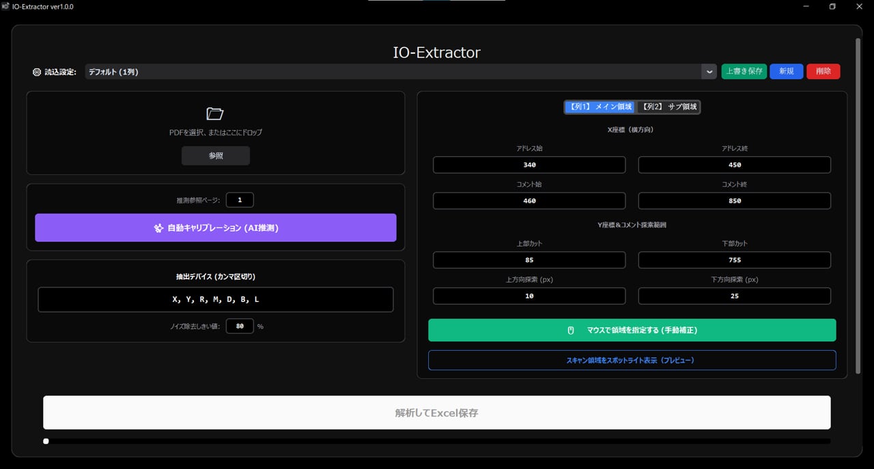This screenshot has height=469, width=874.
Task: Click the mouse icon on green button
Action: click(x=572, y=330)
